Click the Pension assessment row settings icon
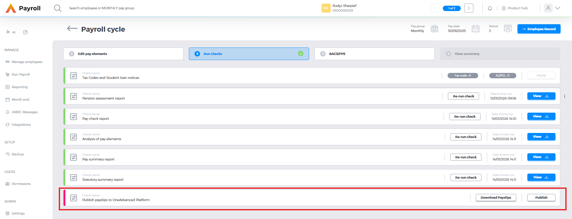Screen dimensions: 572x219 point(73,96)
